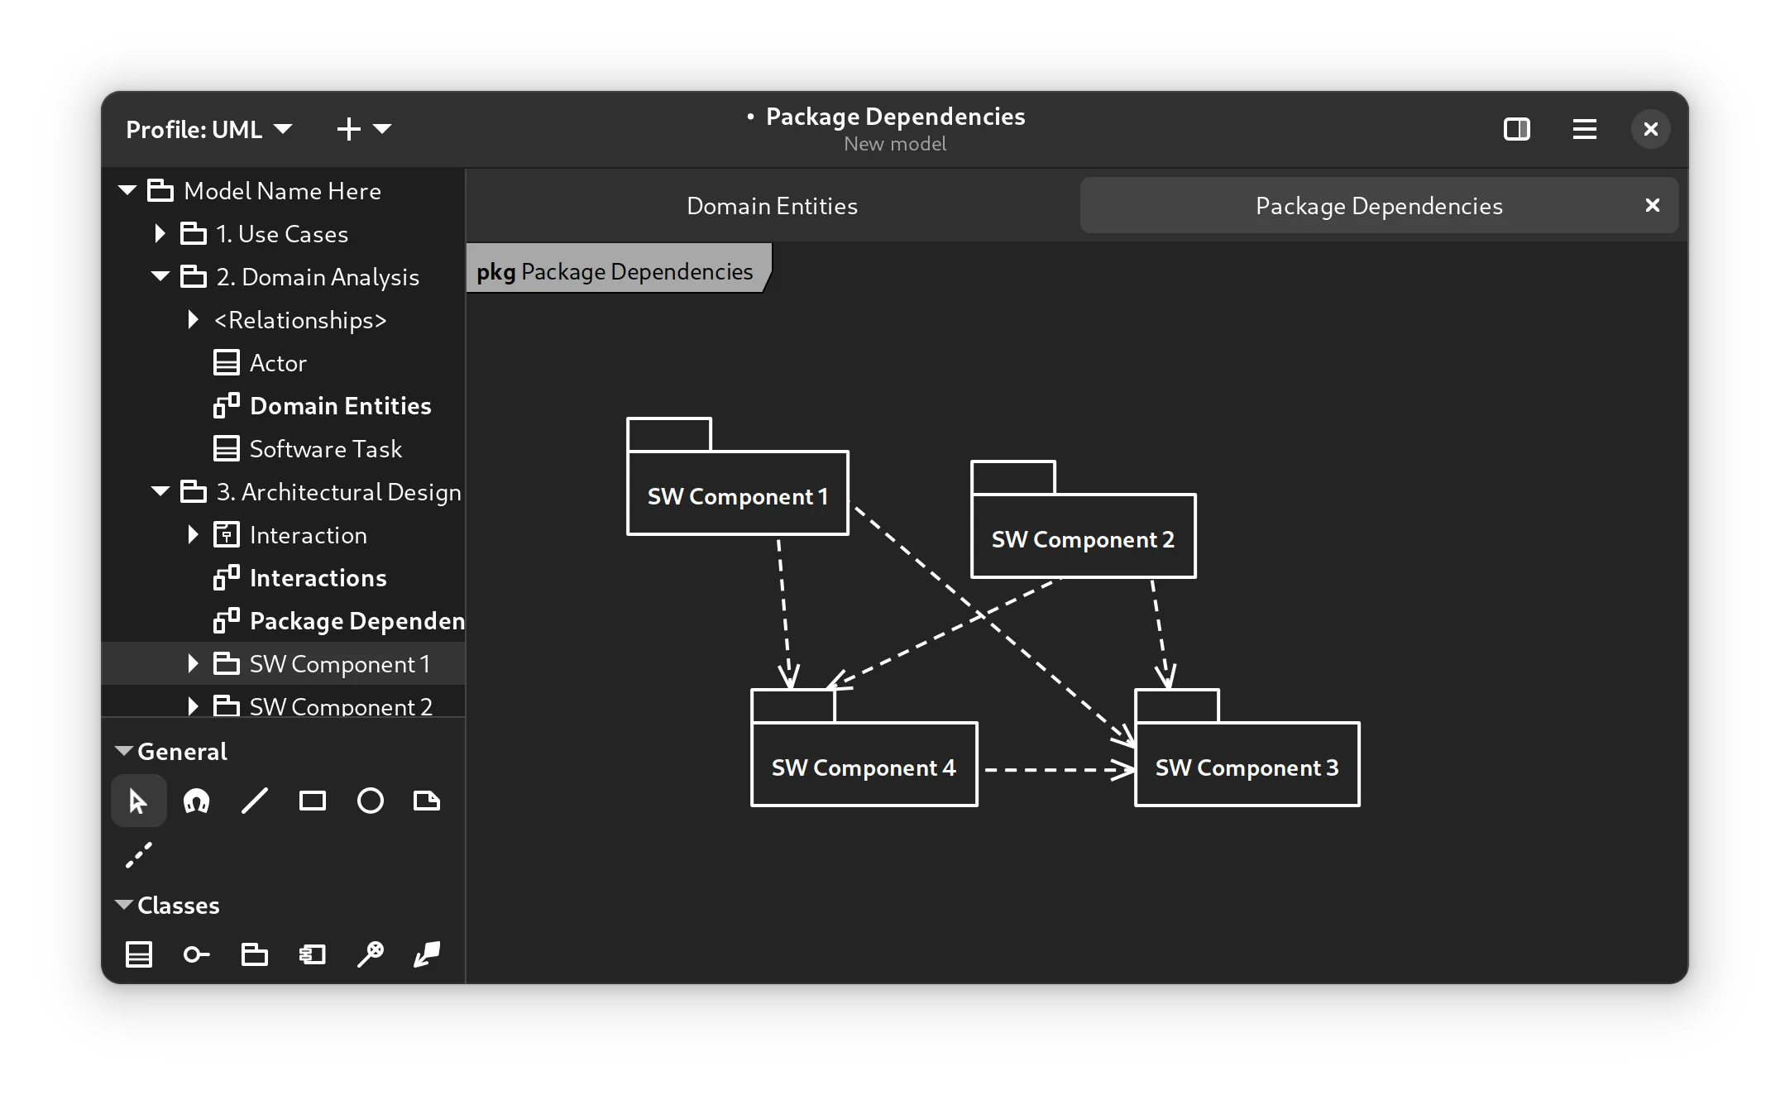Choose the box rectangle tool
This screenshot has width=1790, height=1095.
click(312, 801)
